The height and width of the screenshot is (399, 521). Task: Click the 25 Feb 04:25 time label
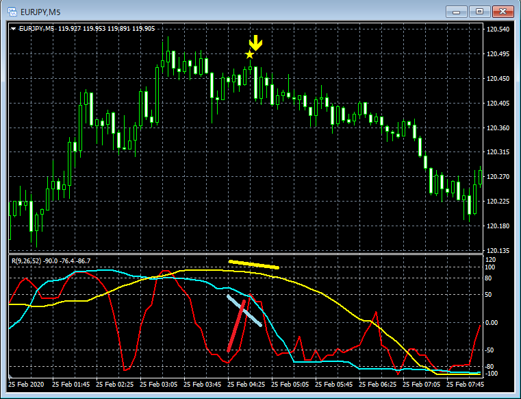[246, 385]
